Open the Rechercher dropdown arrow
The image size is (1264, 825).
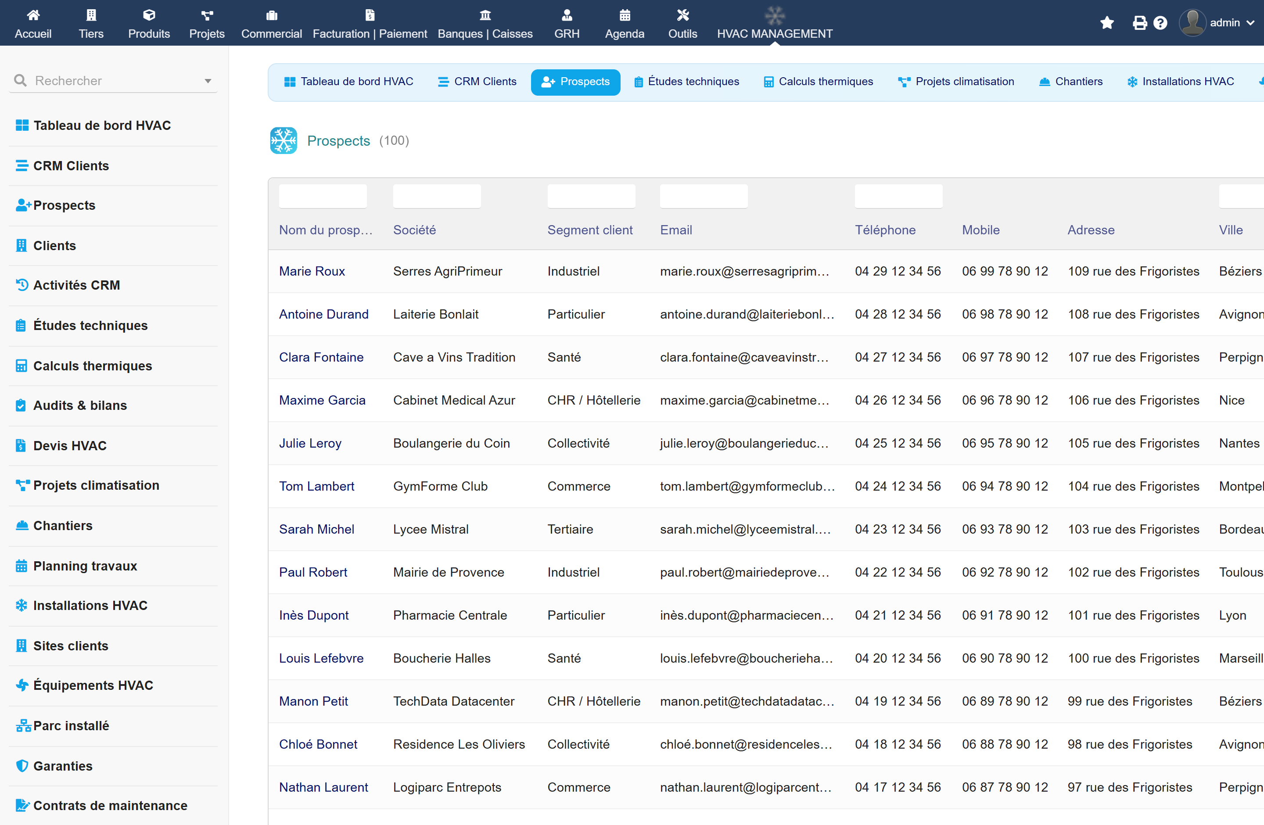(208, 81)
